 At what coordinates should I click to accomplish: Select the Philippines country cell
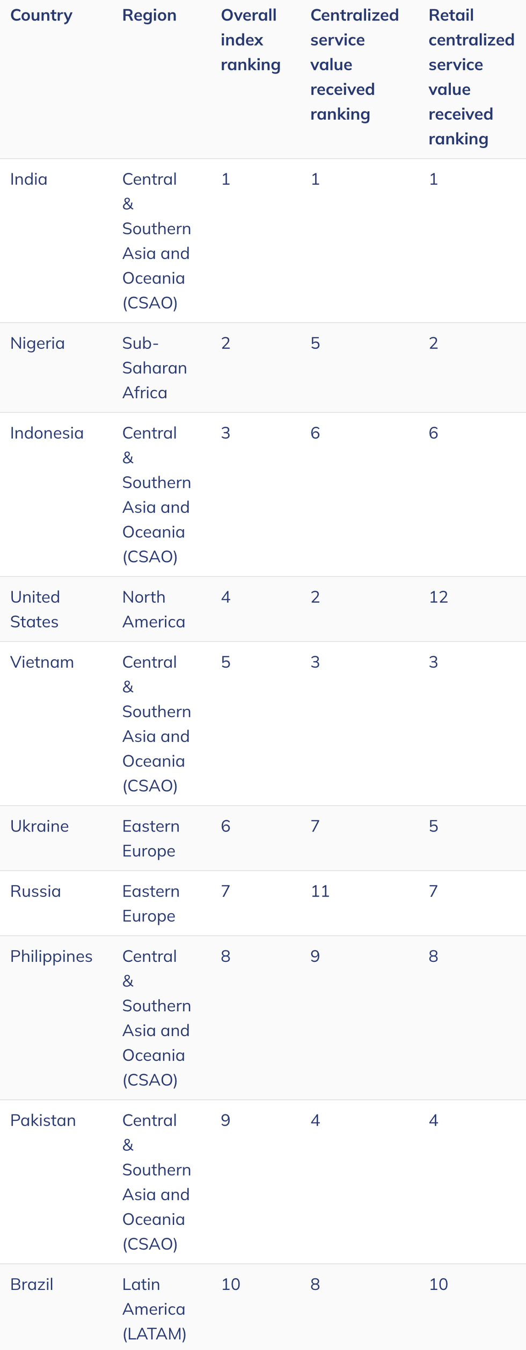pyautogui.click(x=52, y=957)
